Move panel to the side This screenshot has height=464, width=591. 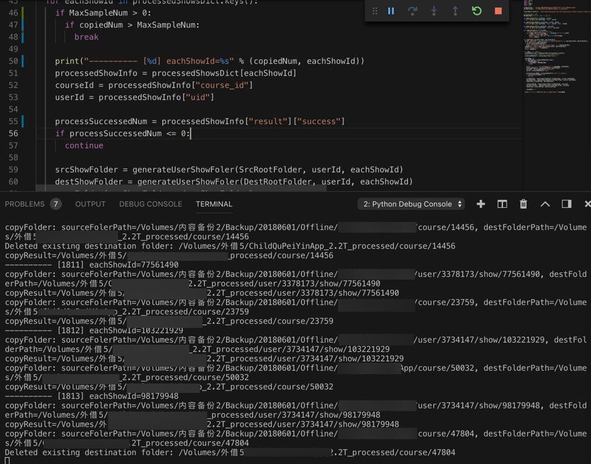click(566, 204)
